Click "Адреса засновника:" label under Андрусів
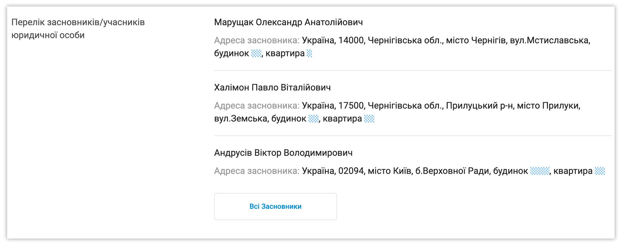This screenshot has width=622, height=245. (256, 171)
